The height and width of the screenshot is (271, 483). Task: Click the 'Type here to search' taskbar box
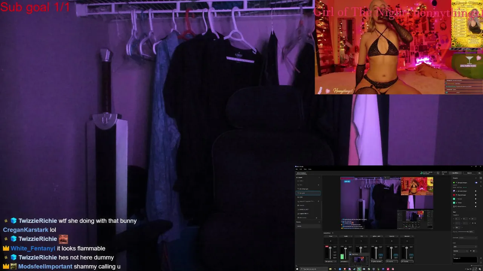[314, 269]
